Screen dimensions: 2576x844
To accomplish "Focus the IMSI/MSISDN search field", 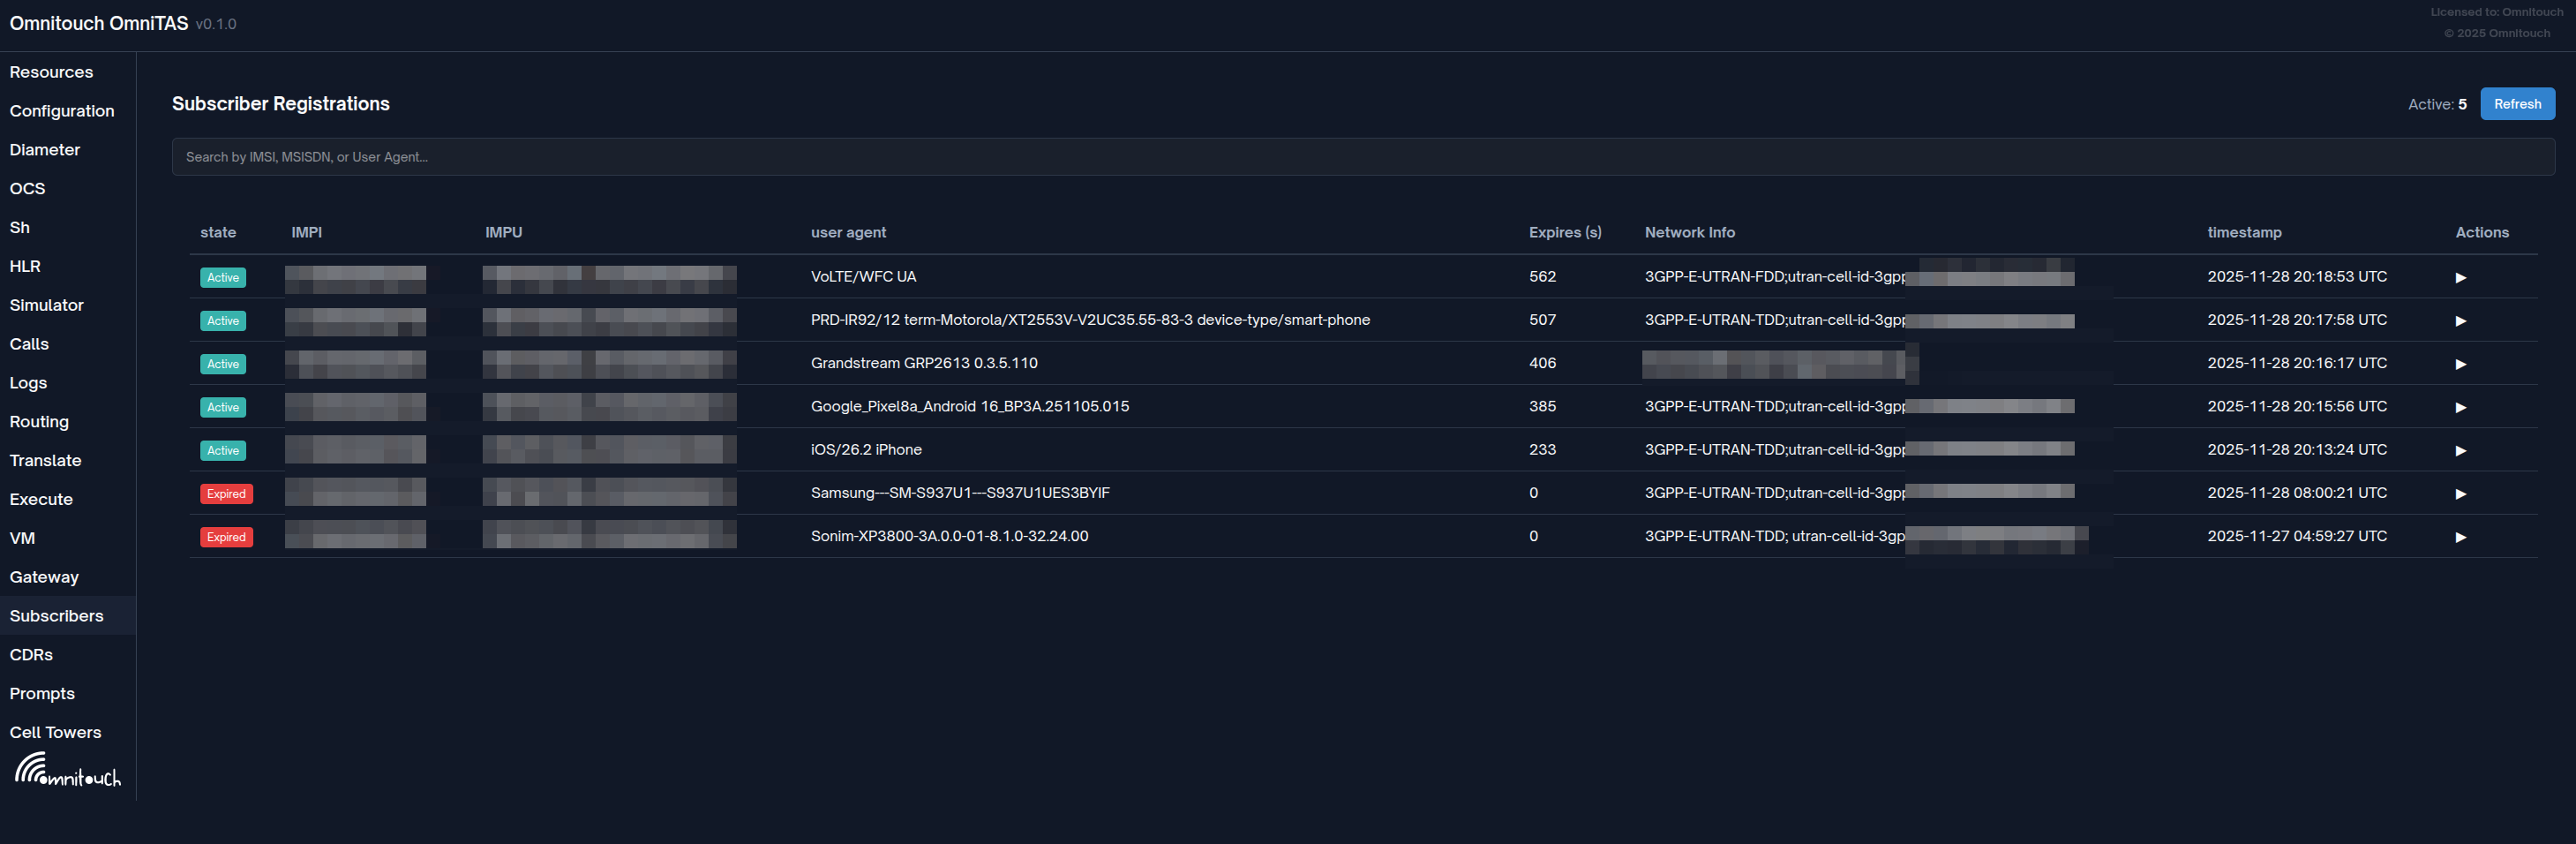I will [x=1362, y=157].
